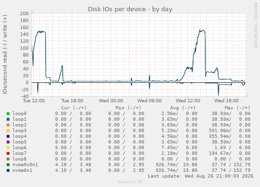Click the nvme0c0n1 min write value '2.95'

[138, 165]
